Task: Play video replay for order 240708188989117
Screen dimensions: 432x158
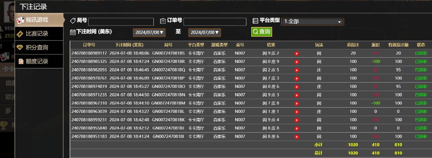Action: 297,54
